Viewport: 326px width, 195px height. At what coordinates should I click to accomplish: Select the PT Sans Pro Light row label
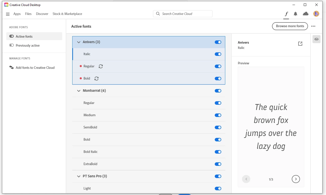87,188
